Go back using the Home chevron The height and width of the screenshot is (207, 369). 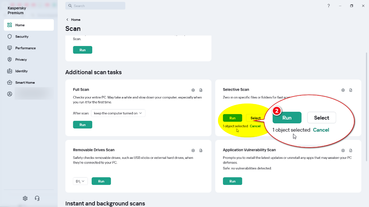(x=67, y=20)
